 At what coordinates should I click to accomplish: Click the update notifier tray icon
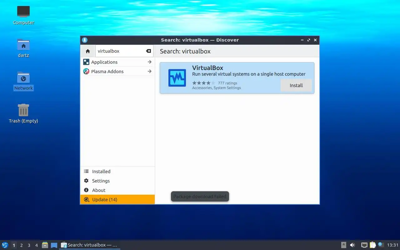[x=380, y=245]
